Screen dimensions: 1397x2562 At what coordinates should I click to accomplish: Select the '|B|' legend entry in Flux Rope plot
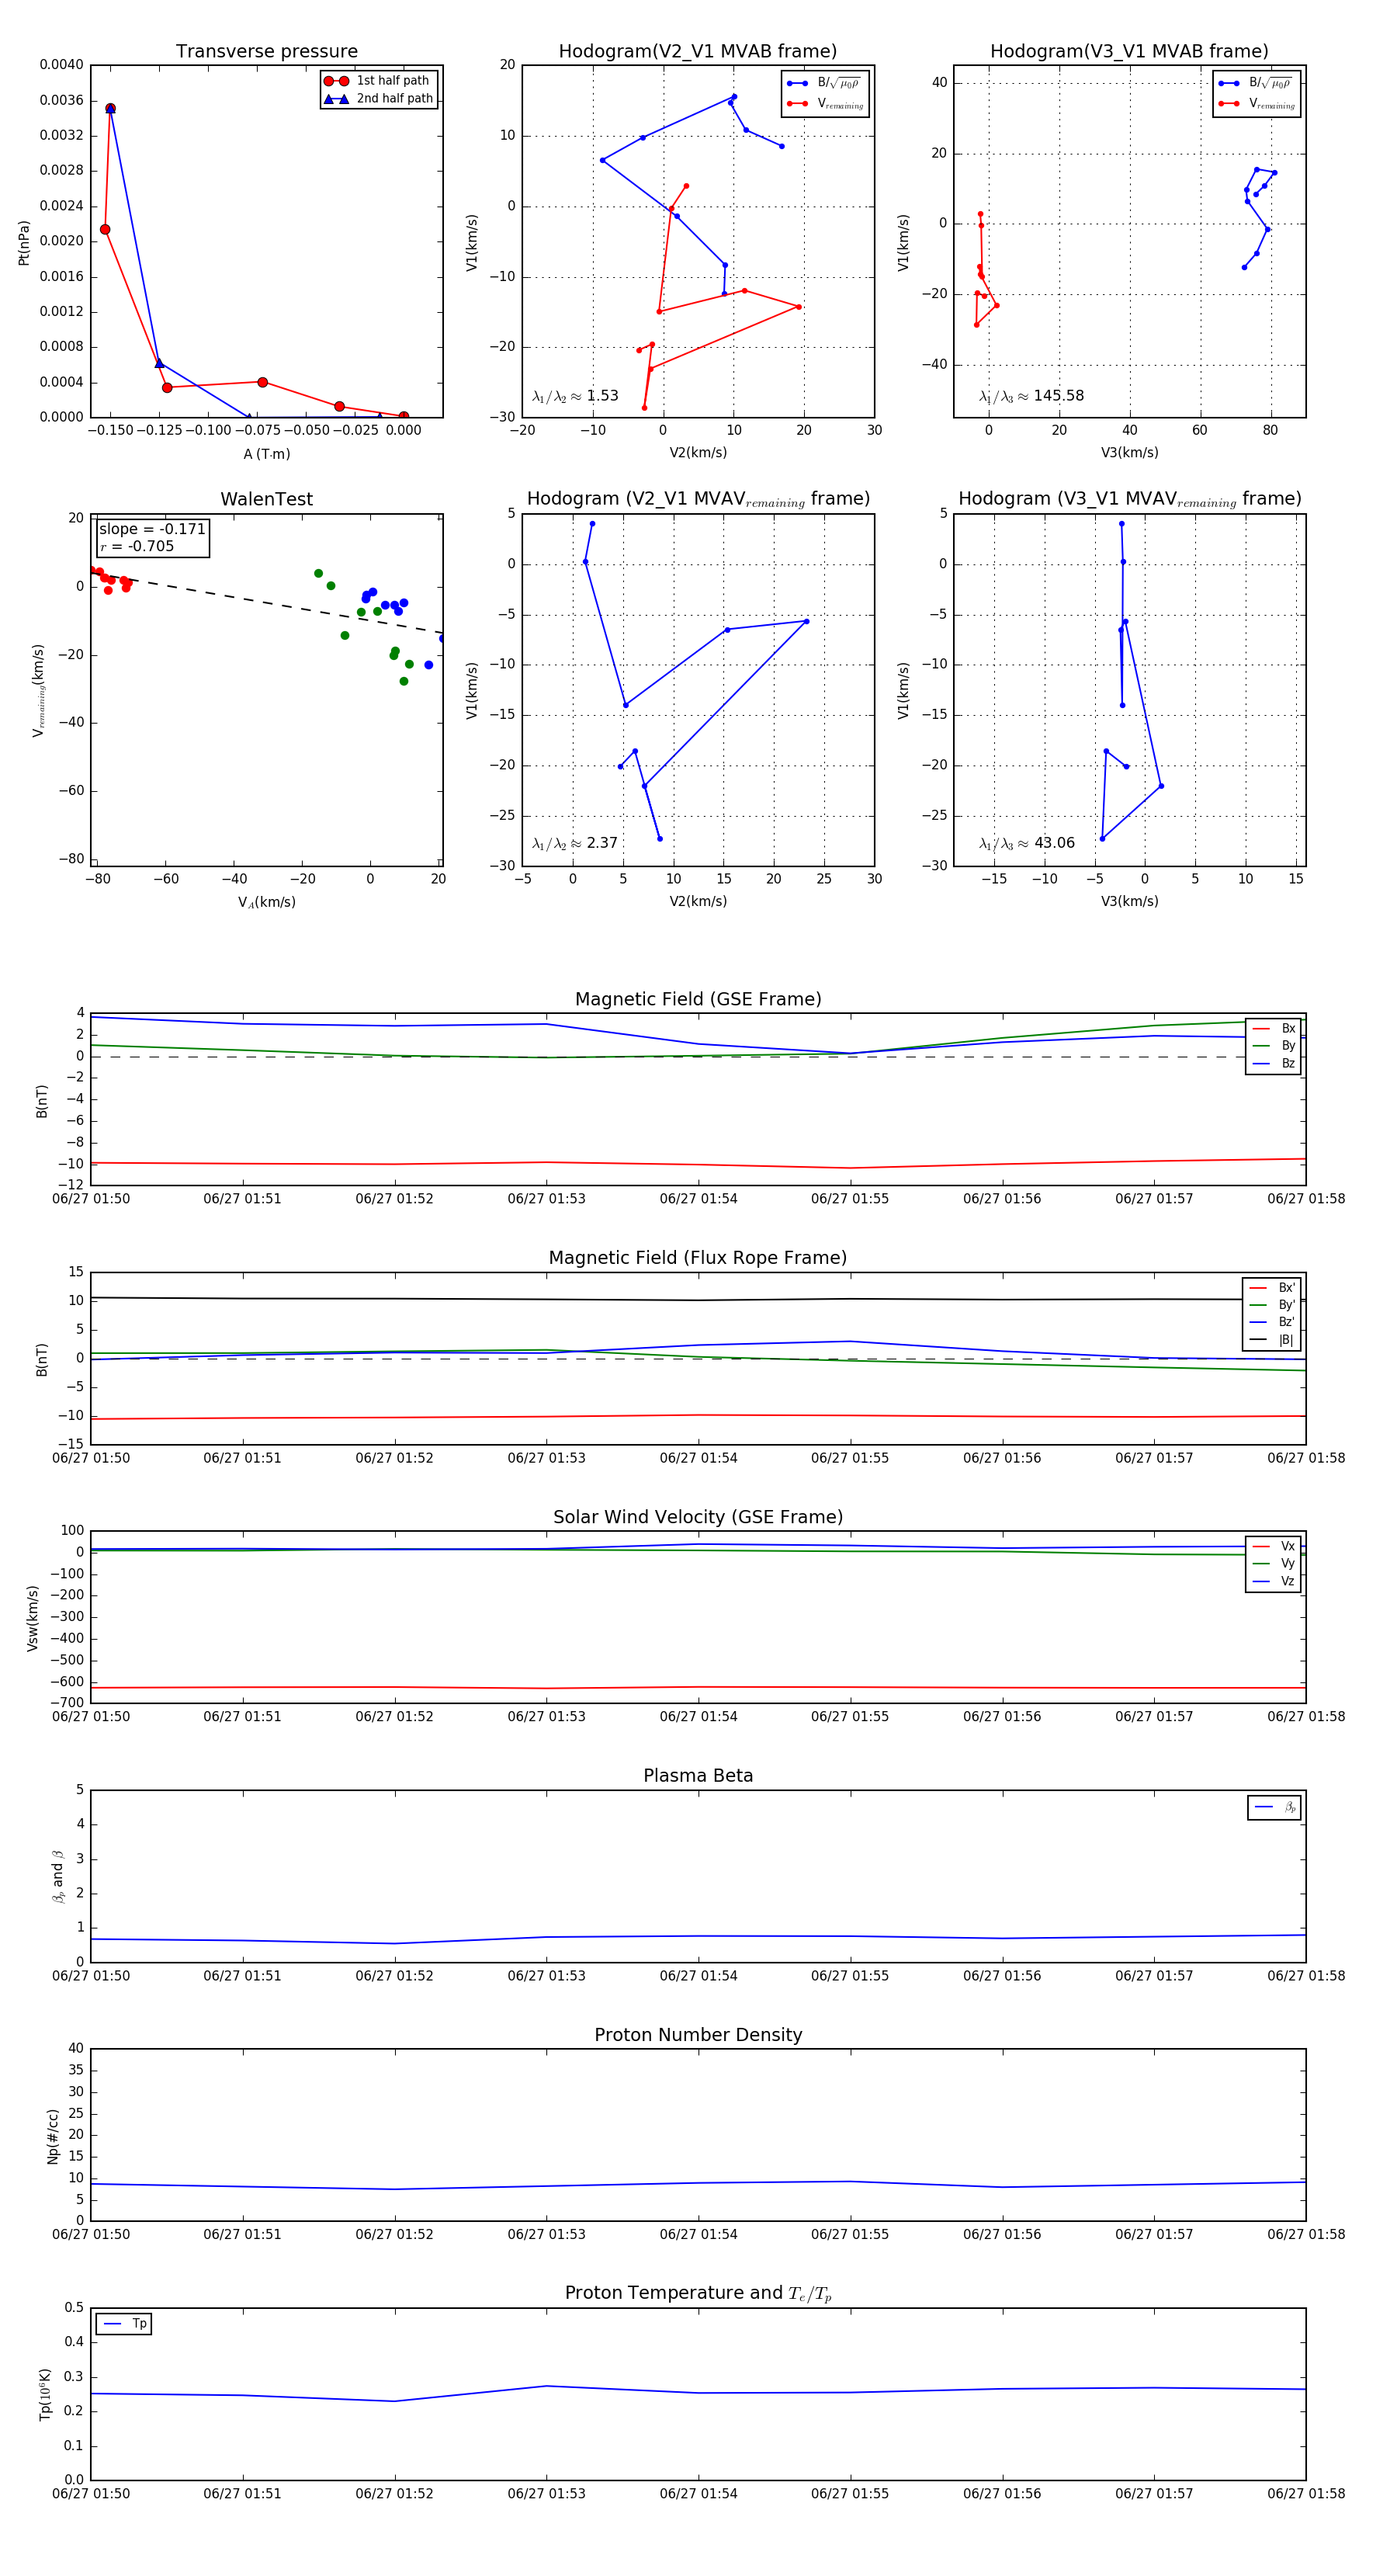[x=1272, y=1340]
